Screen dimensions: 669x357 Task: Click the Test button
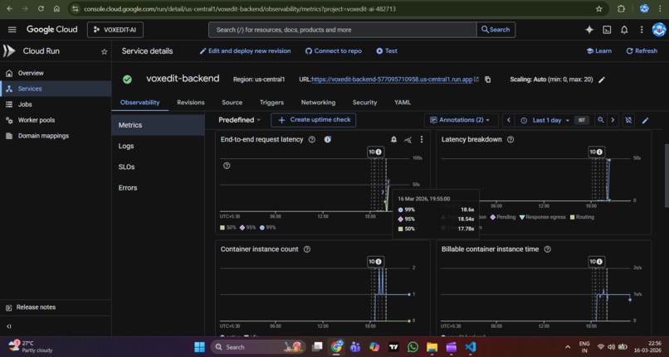(387, 51)
